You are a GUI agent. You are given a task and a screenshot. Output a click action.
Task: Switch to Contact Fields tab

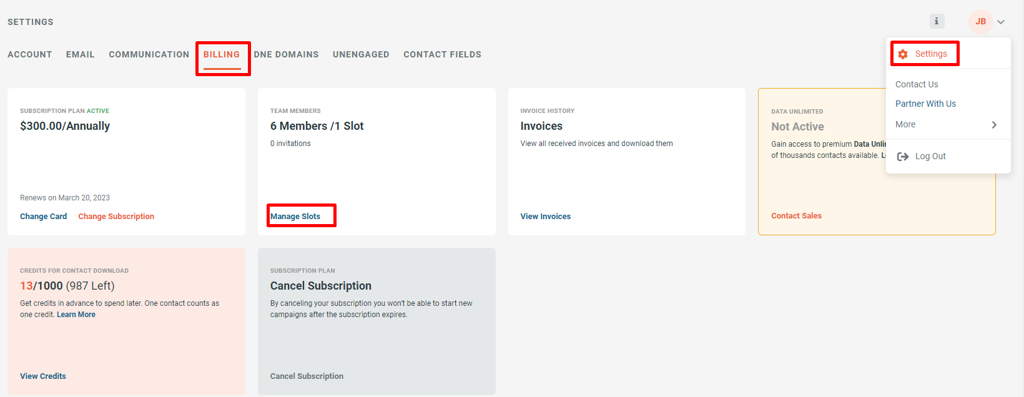[x=443, y=54]
